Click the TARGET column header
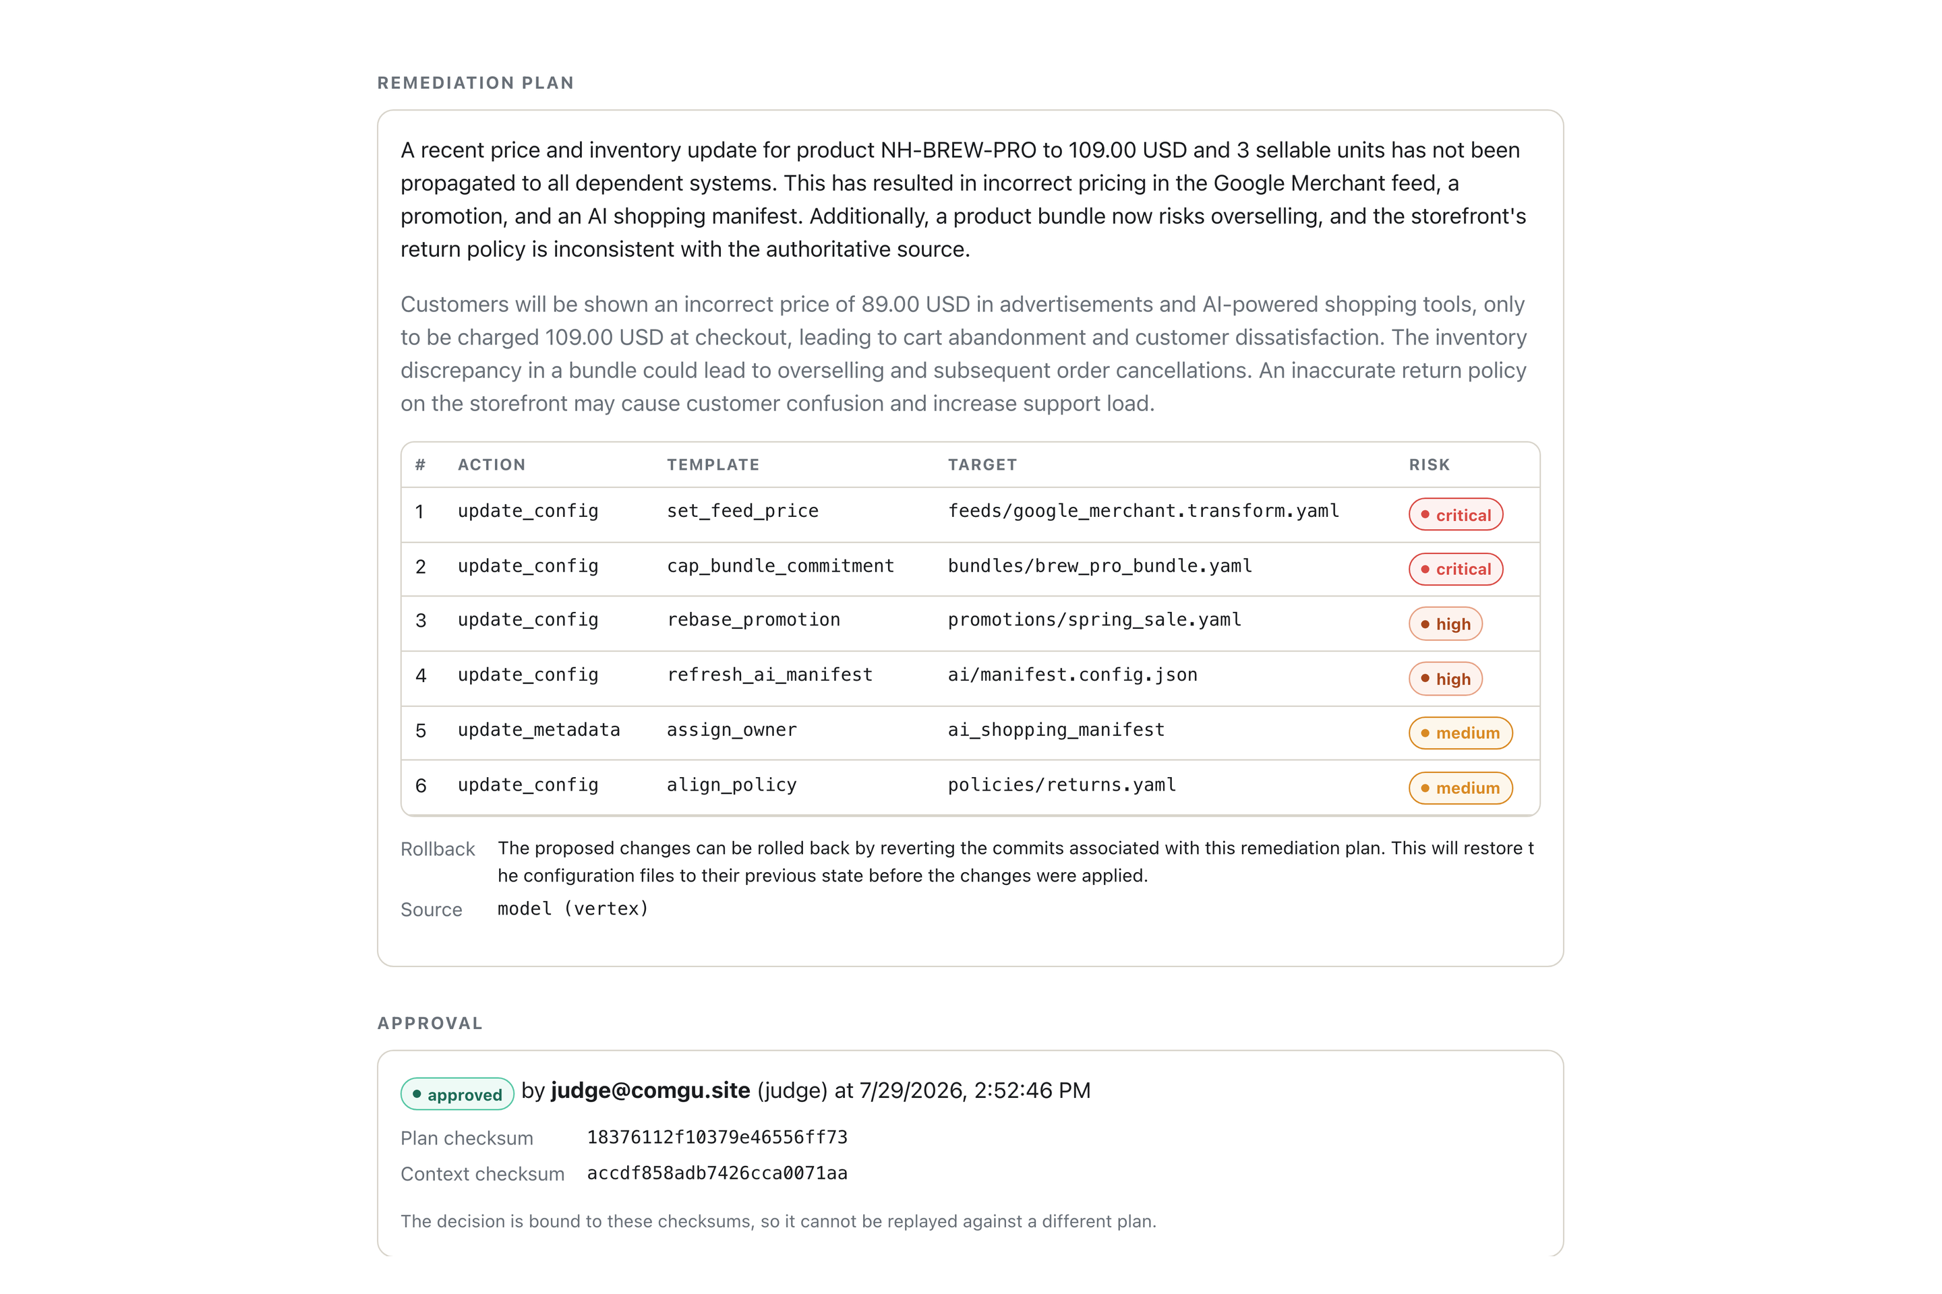The image size is (1942, 1294). pos(982,464)
